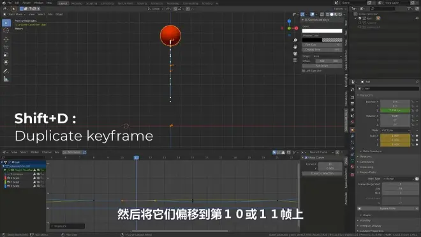
Task: Click the Cursor to Selection button
Action: (x=322, y=174)
